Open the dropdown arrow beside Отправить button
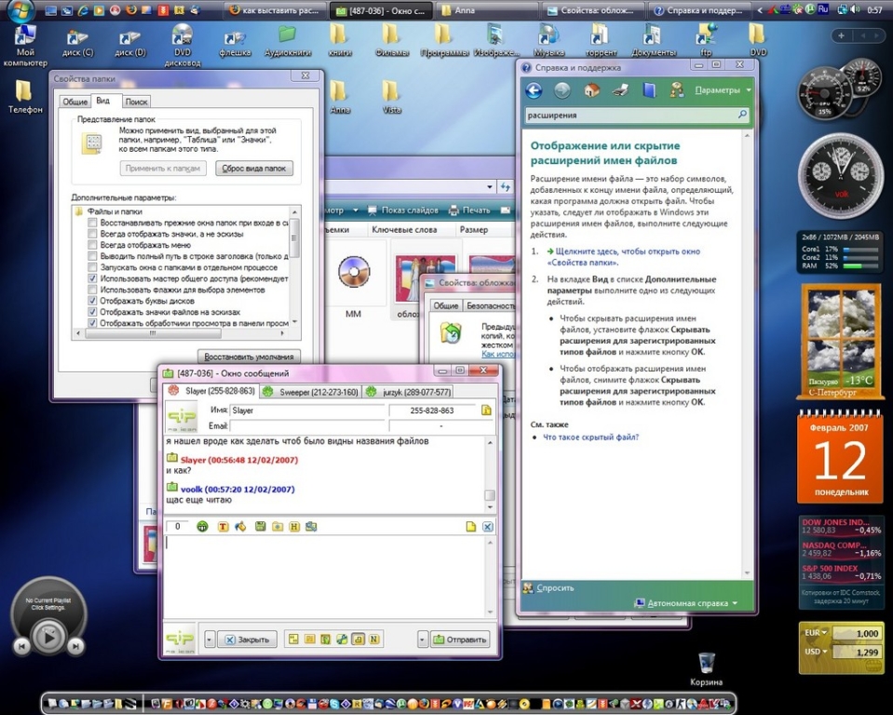This screenshot has width=893, height=715. click(422, 640)
